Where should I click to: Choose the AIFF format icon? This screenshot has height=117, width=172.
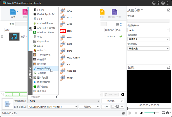[63, 24]
